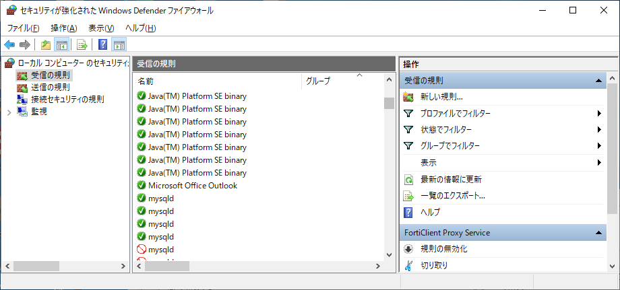Click the 接続セキュリティの規則 tree icon
This screenshot has width=620, height=290.
click(x=22, y=100)
